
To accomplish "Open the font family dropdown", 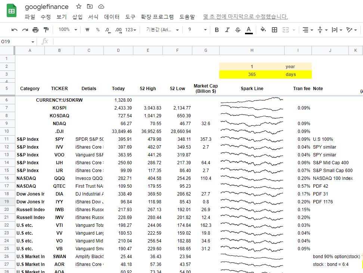I will 162,30.
